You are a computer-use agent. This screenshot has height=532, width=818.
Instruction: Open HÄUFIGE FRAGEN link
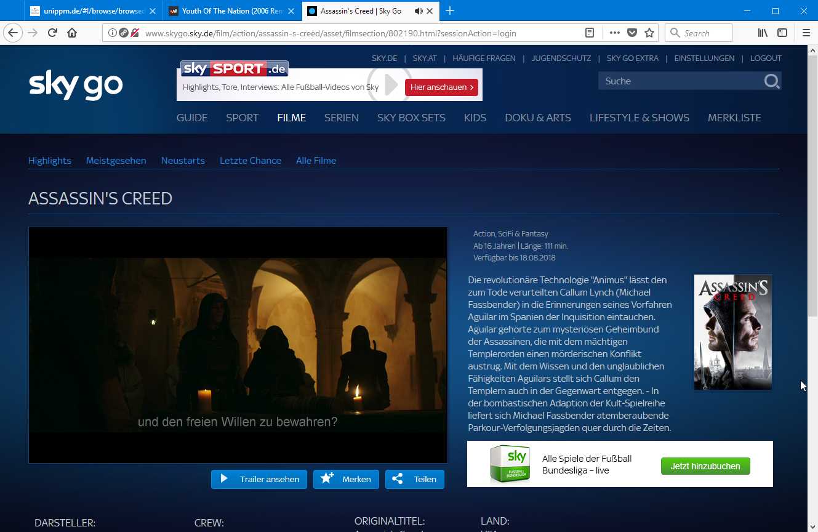click(484, 58)
